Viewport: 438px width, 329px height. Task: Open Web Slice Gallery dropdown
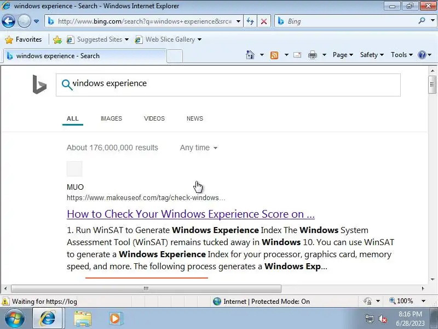(x=168, y=39)
